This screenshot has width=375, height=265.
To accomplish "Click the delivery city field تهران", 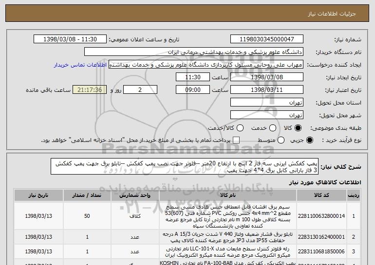I will click(x=267, y=115).
